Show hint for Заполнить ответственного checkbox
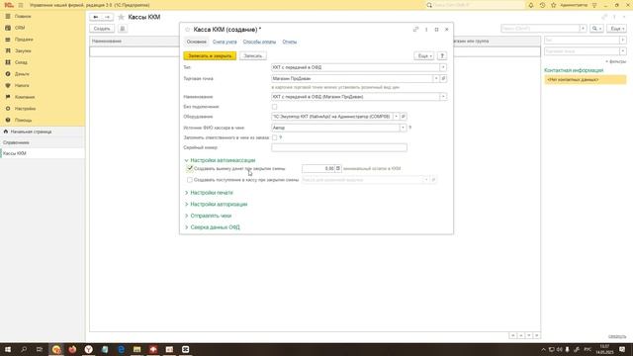Viewport: 633px width, 356px height. pos(281,137)
